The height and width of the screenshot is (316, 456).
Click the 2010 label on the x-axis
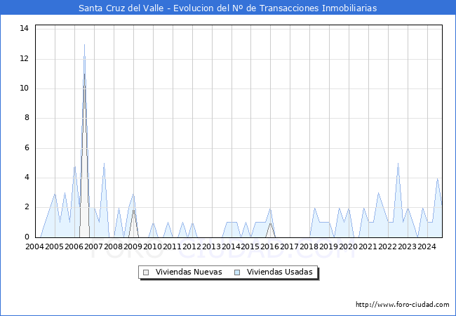point(152,247)
